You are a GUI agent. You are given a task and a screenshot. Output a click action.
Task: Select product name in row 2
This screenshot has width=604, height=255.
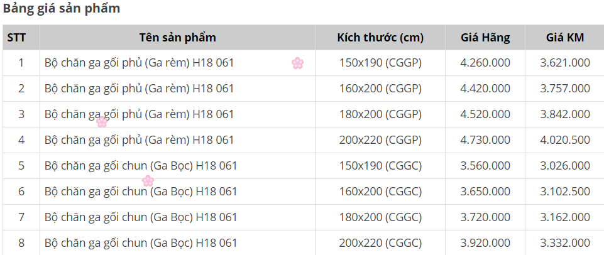click(x=139, y=89)
